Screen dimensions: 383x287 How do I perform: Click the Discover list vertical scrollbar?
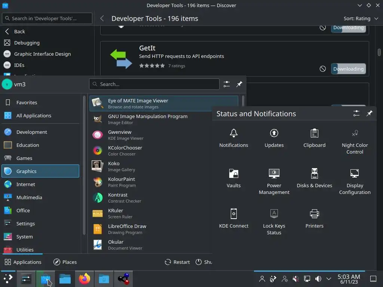379,52
